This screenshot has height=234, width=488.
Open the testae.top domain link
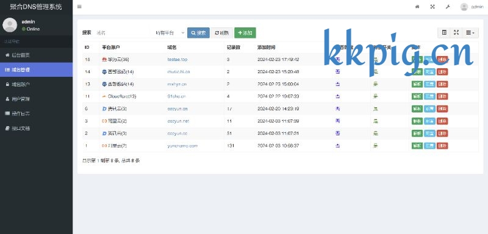click(x=178, y=59)
